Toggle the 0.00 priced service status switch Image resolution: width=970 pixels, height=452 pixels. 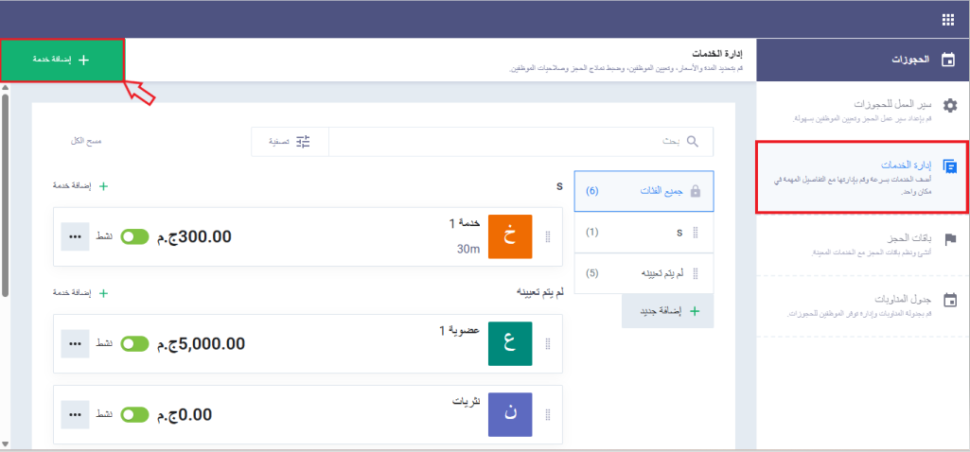pyautogui.click(x=134, y=414)
